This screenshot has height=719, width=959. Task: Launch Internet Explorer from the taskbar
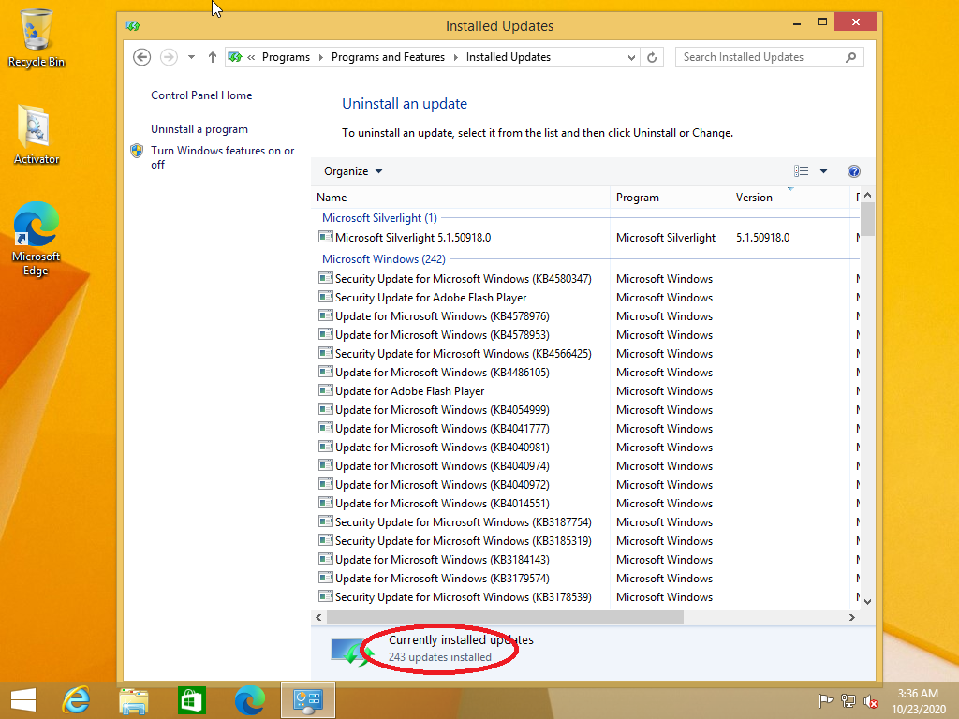pos(76,700)
